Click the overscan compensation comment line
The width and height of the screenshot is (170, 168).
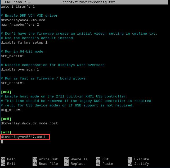pyautogui.click(x=53, y=65)
